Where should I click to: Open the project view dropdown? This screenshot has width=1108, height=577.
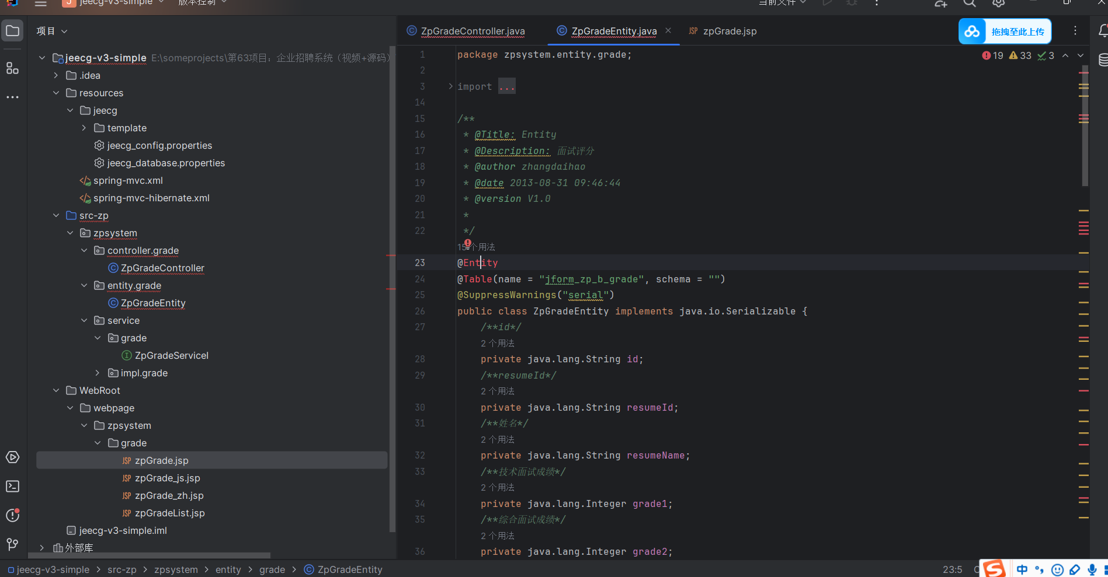point(52,31)
